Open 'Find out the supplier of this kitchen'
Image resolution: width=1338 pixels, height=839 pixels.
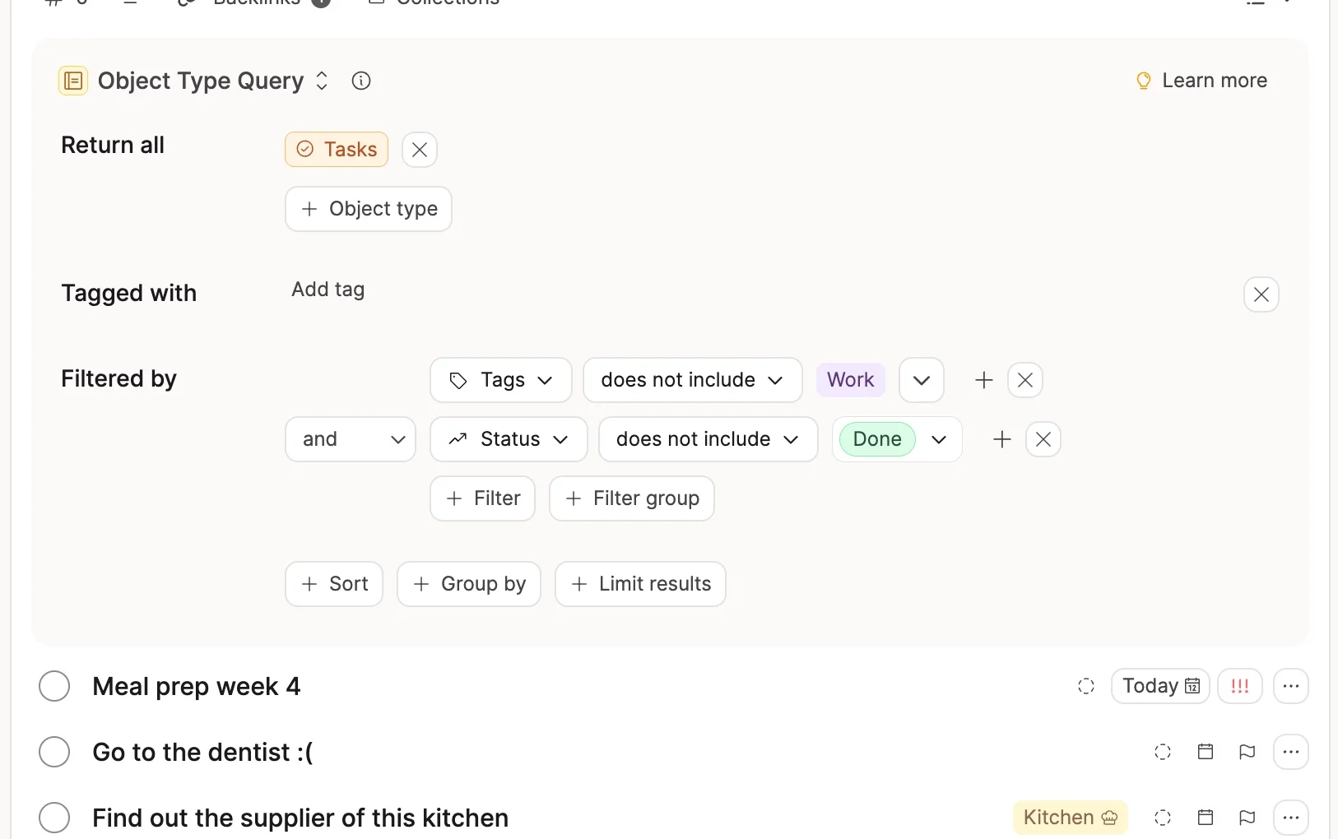300,818
